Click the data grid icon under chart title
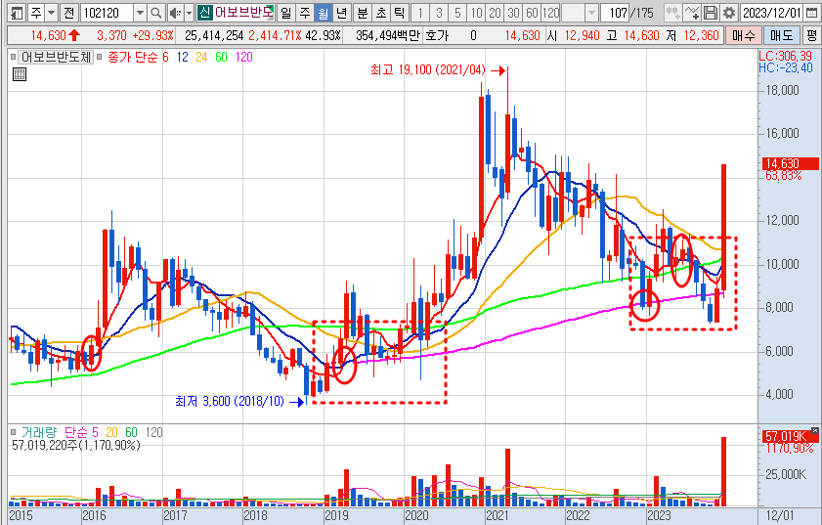This screenshot has height=525, width=822. tap(20, 74)
